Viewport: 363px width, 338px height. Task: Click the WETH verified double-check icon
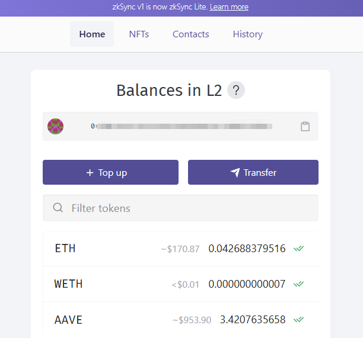299,284
